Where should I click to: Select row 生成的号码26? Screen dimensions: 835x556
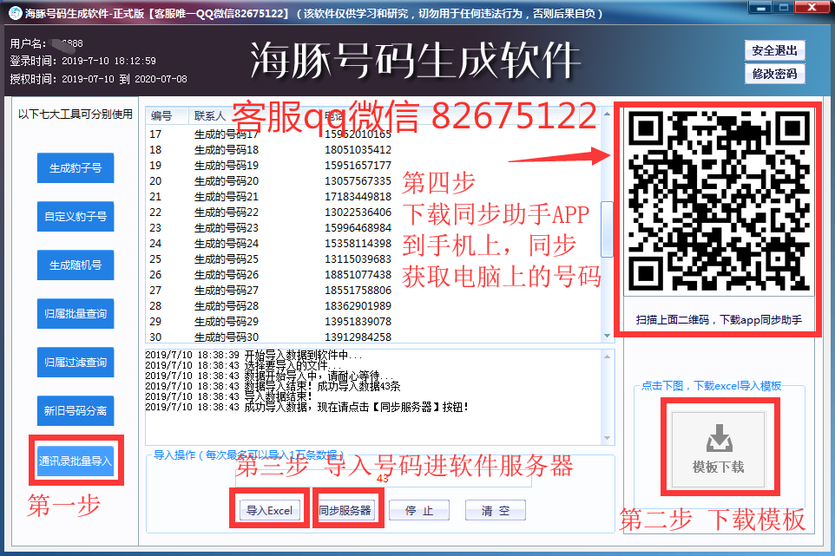tap(372, 275)
